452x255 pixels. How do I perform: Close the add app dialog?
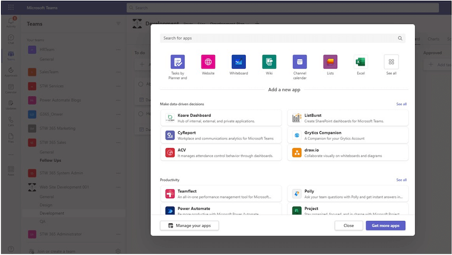pos(348,226)
